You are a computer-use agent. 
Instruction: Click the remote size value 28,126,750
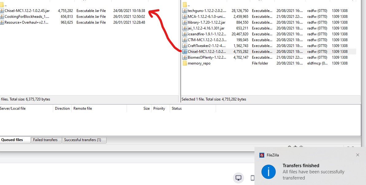[x=240, y=11]
